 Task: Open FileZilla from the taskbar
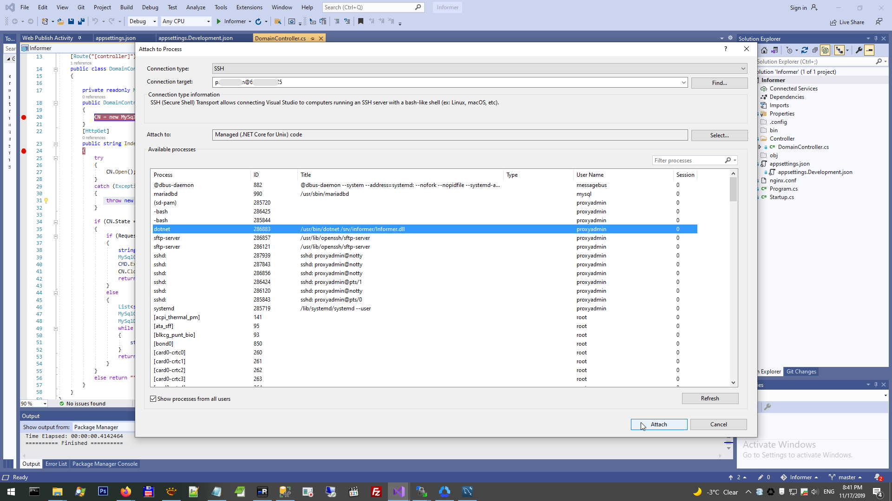[x=376, y=492]
